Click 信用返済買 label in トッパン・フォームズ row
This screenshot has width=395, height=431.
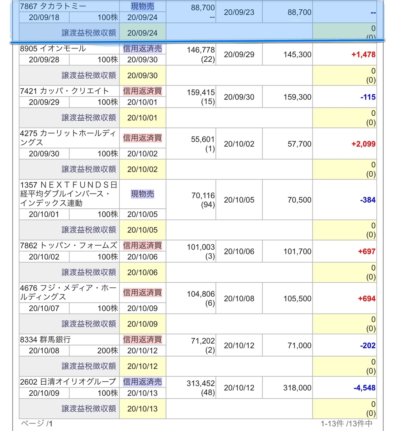[x=142, y=246]
